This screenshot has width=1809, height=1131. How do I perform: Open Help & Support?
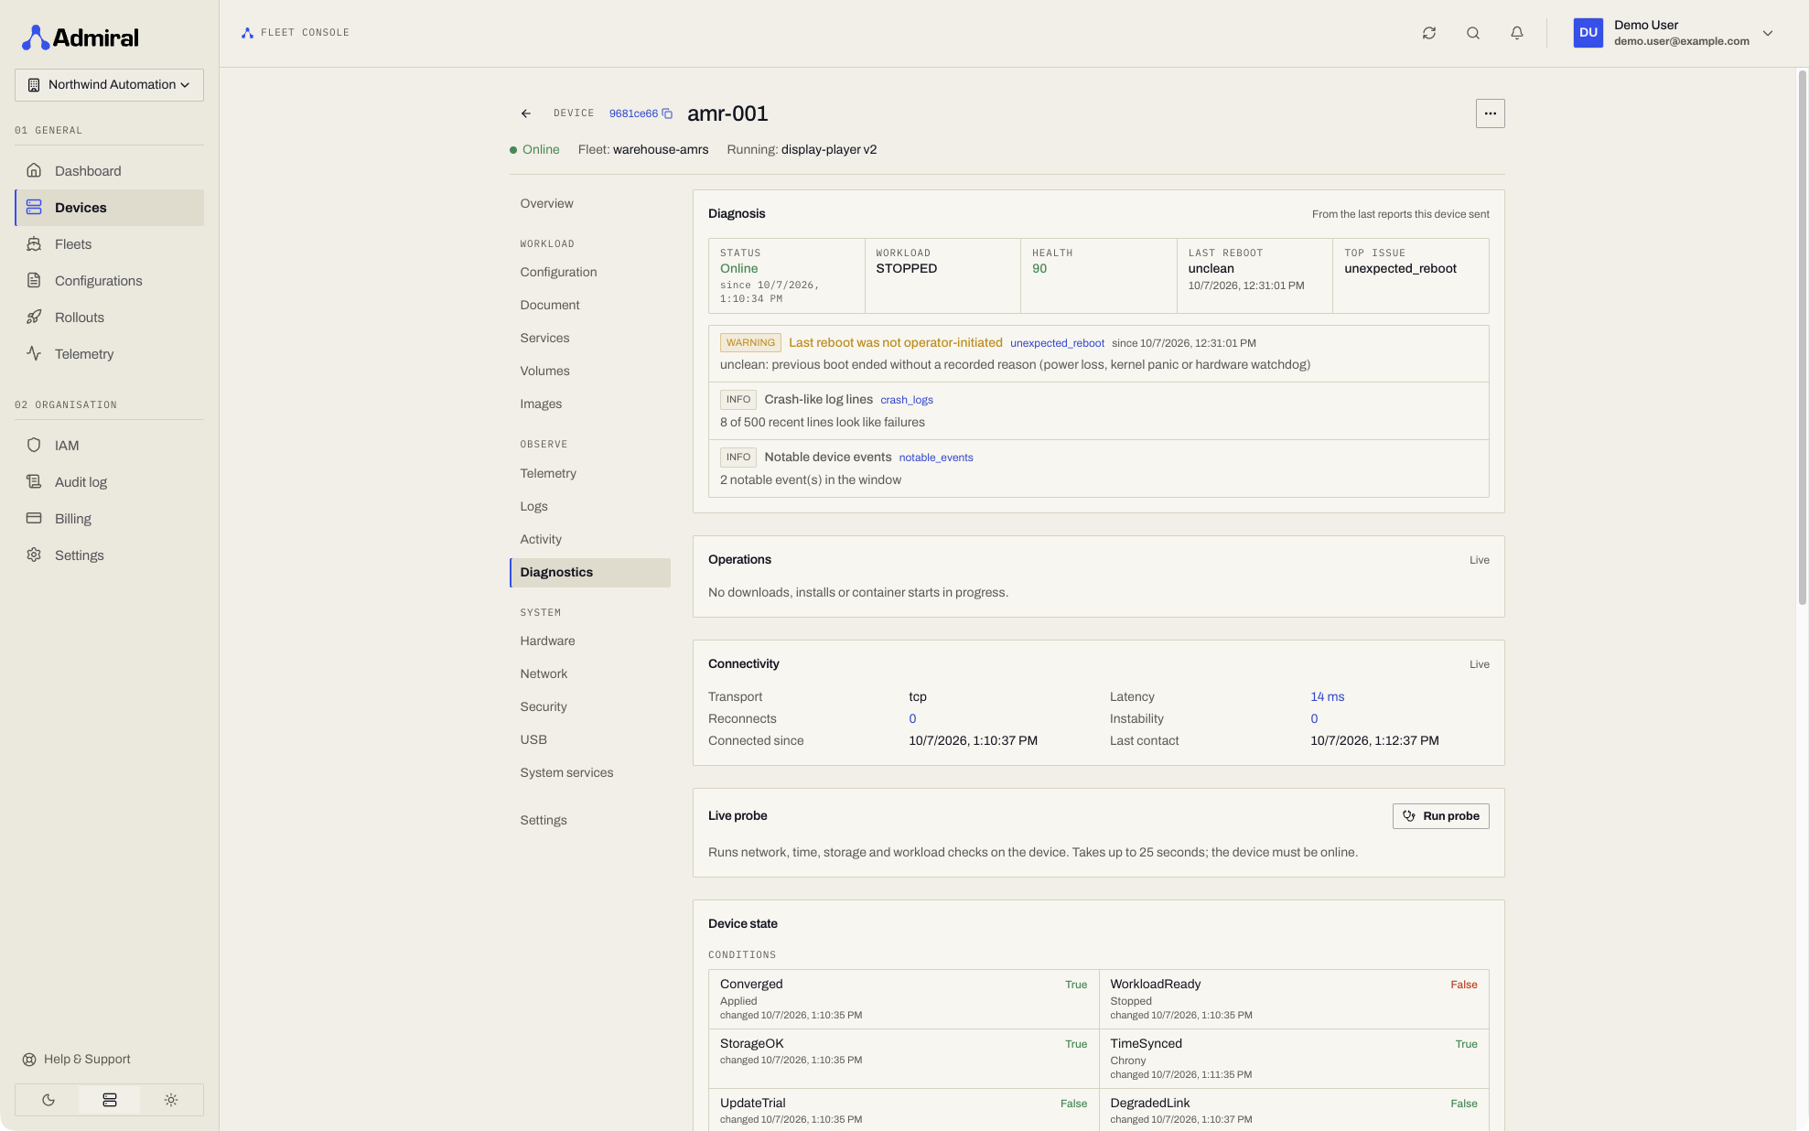tap(77, 1059)
